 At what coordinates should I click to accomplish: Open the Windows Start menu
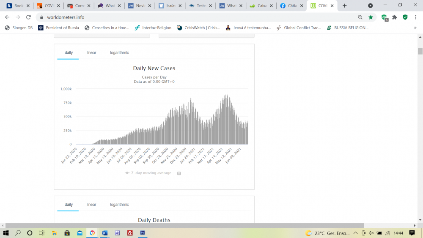6,233
